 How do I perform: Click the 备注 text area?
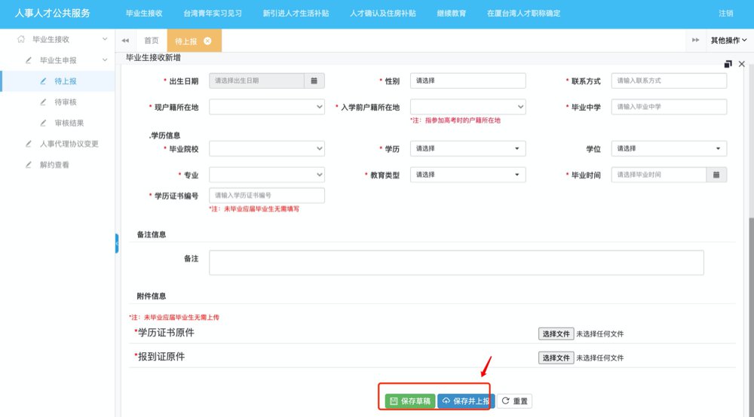(455, 263)
